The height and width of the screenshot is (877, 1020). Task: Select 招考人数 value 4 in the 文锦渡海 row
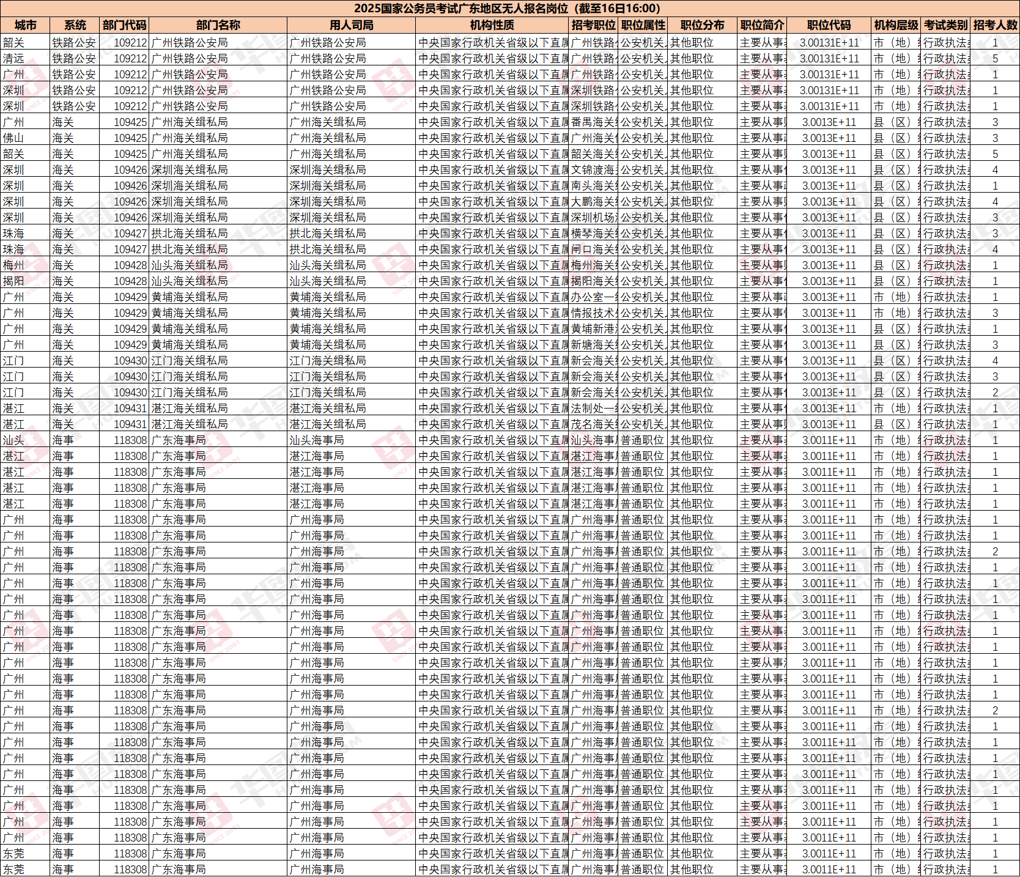[x=995, y=170]
